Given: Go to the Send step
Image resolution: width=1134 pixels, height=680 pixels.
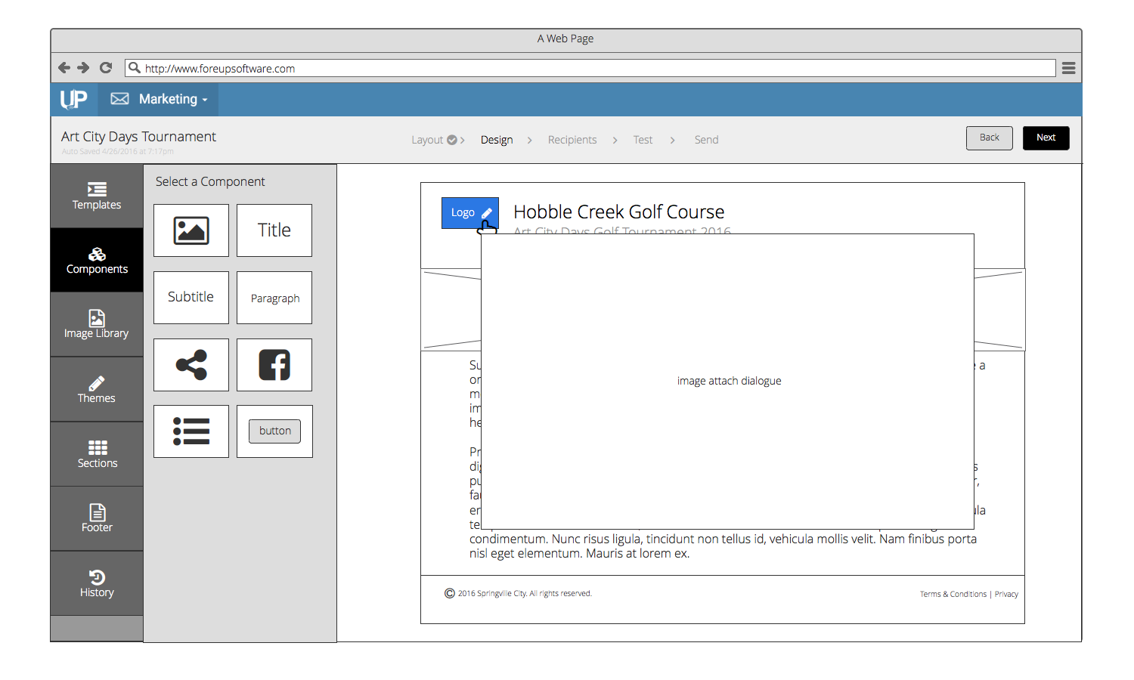Looking at the screenshot, I should click(x=707, y=140).
